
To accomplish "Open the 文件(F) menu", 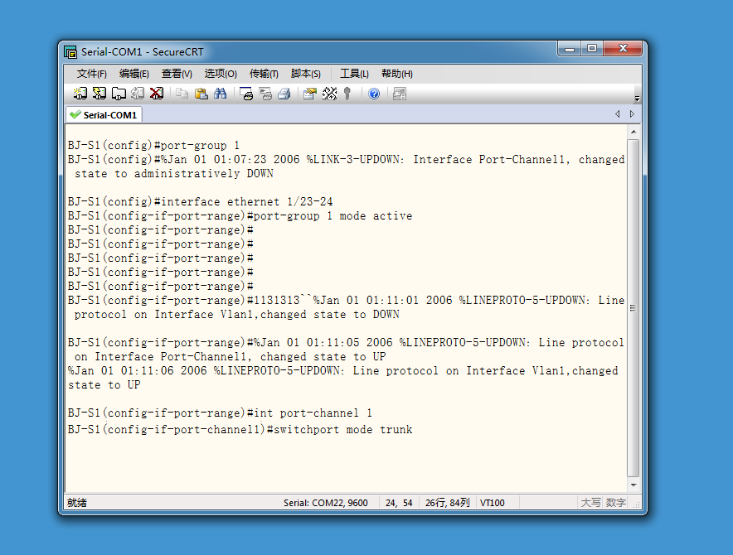I will point(91,74).
